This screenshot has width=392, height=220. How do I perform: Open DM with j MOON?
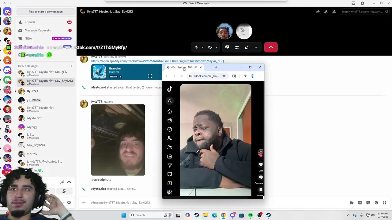pos(46,100)
